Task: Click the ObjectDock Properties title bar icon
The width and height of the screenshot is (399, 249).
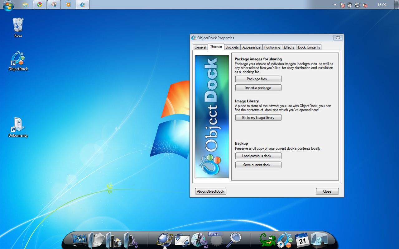Action: pos(194,38)
